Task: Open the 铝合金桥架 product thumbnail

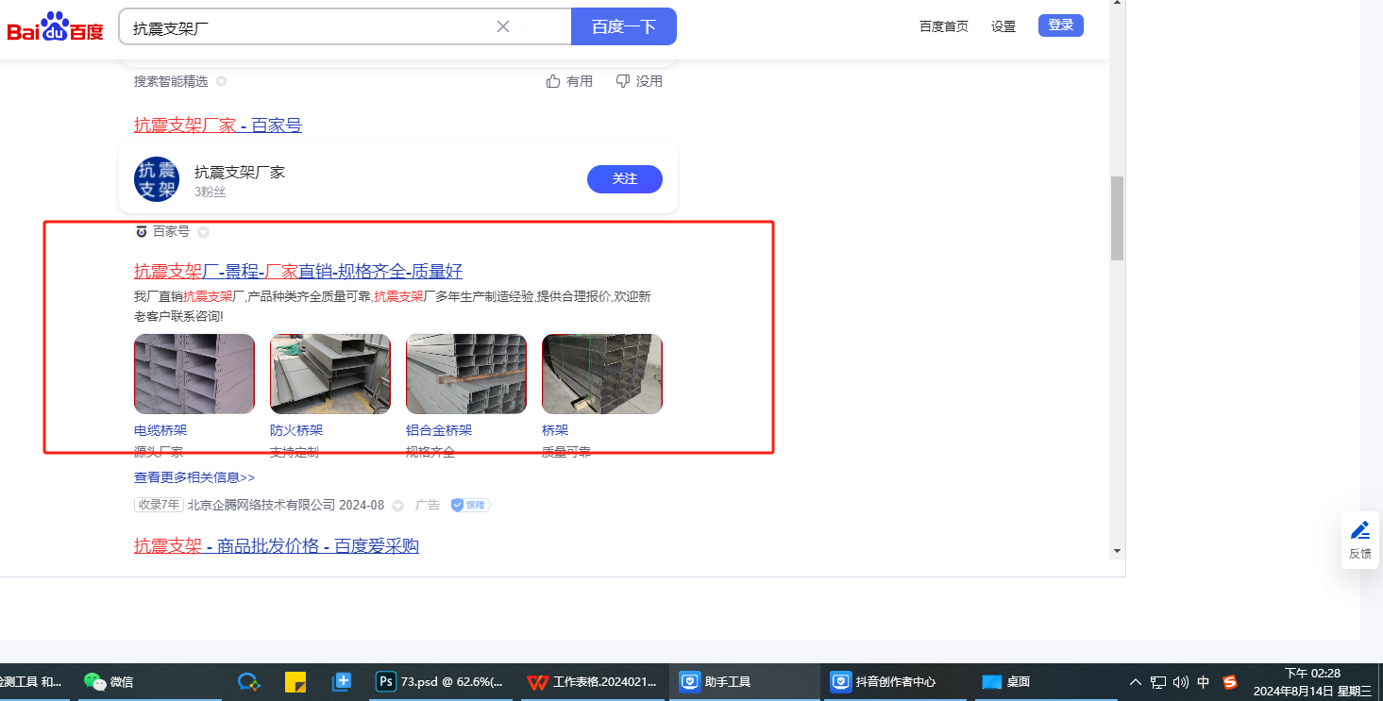Action: point(466,374)
